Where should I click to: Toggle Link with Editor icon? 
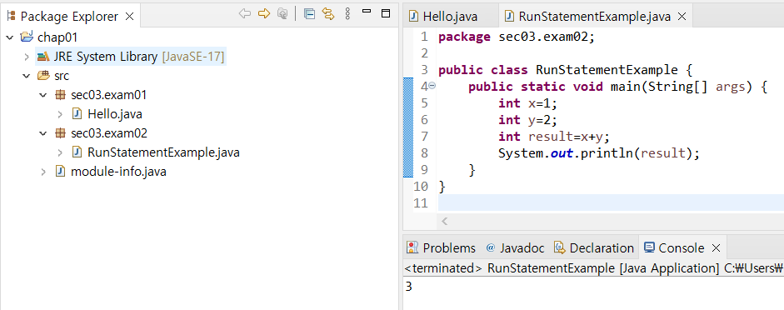(x=328, y=14)
